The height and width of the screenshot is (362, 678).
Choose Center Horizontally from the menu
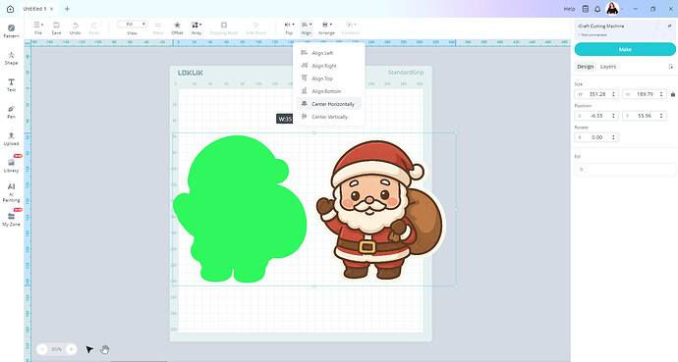click(329, 104)
